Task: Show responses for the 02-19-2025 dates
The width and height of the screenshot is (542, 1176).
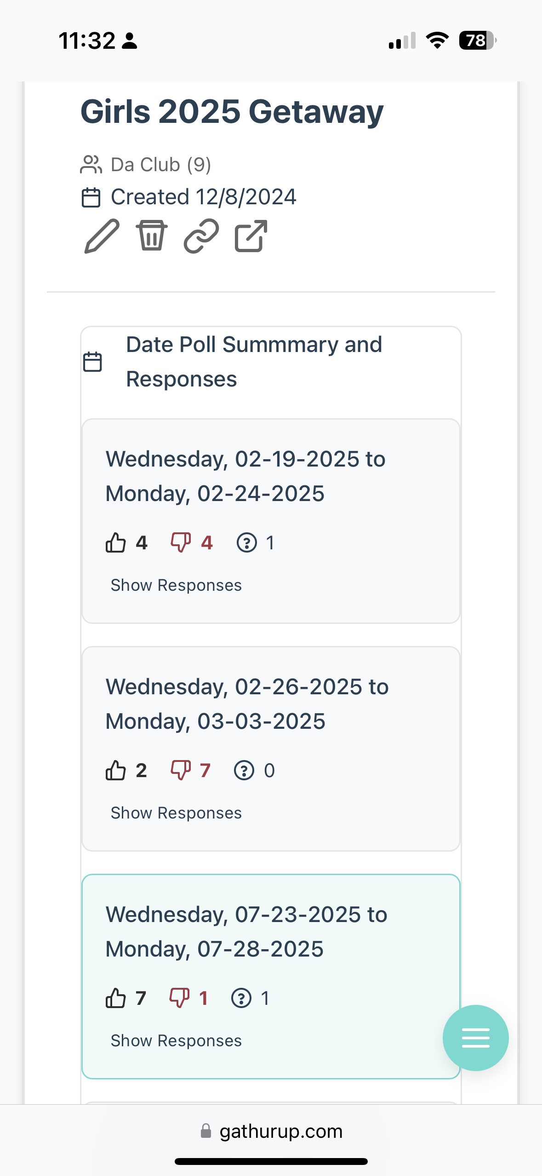Action: point(176,585)
